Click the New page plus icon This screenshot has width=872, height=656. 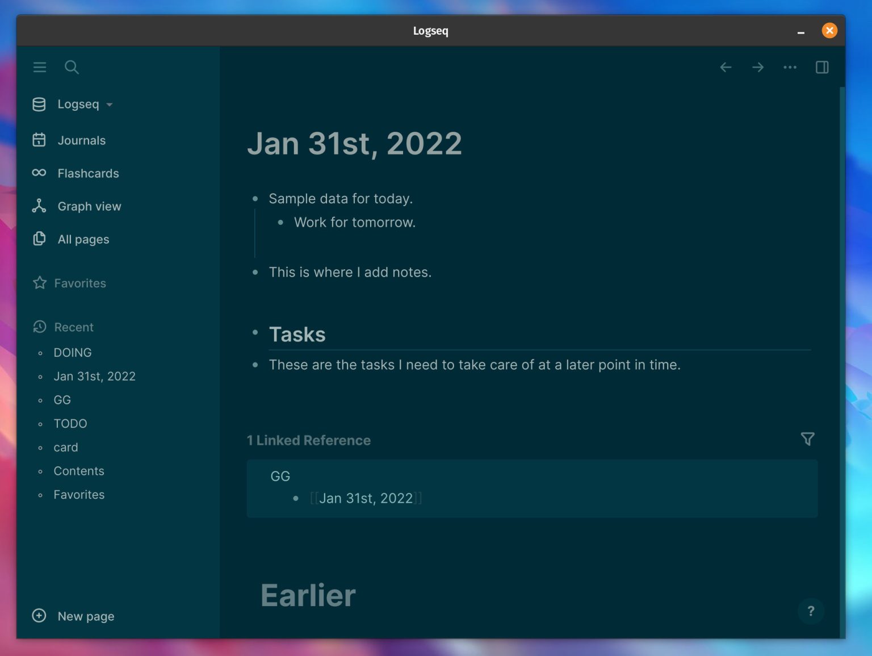39,616
